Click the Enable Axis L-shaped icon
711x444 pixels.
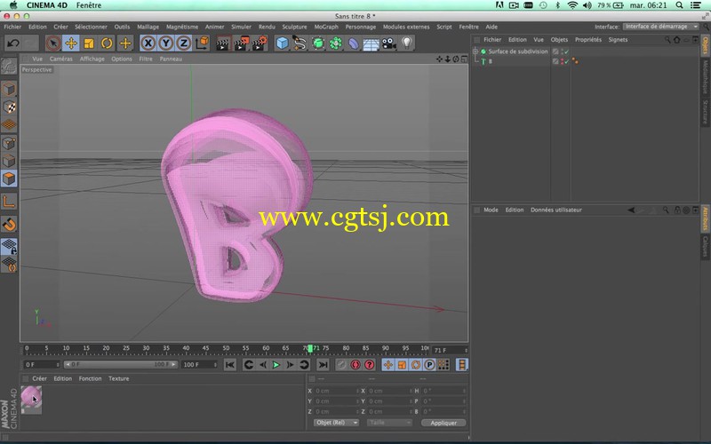pos(9,202)
